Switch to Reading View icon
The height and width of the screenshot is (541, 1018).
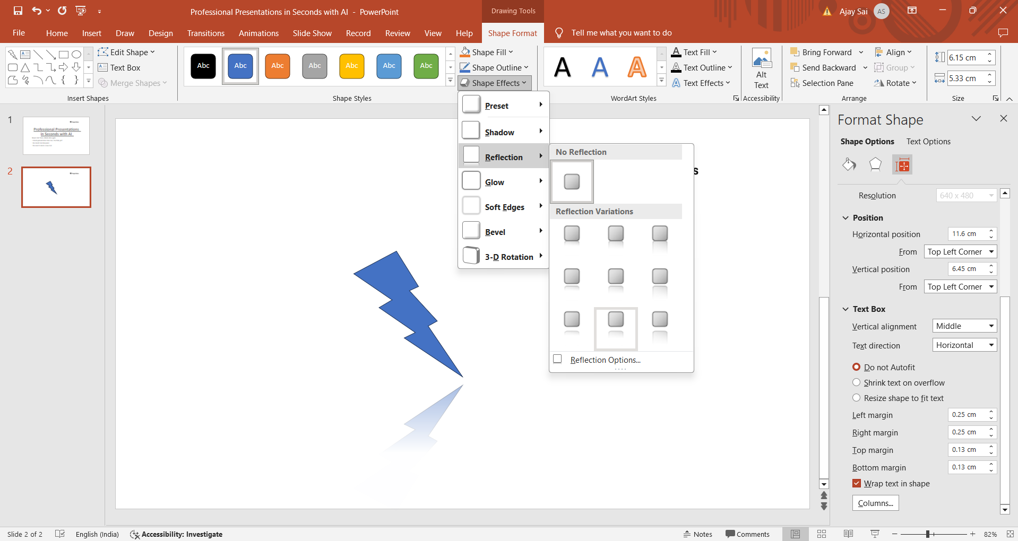[x=848, y=534]
